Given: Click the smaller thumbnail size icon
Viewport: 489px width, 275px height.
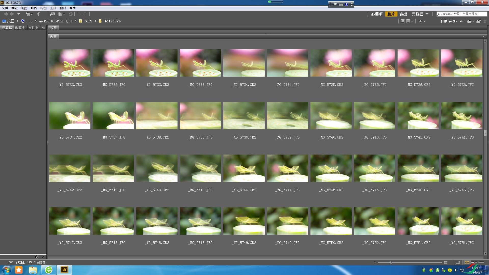Looking at the screenshot, I should pos(375,263).
